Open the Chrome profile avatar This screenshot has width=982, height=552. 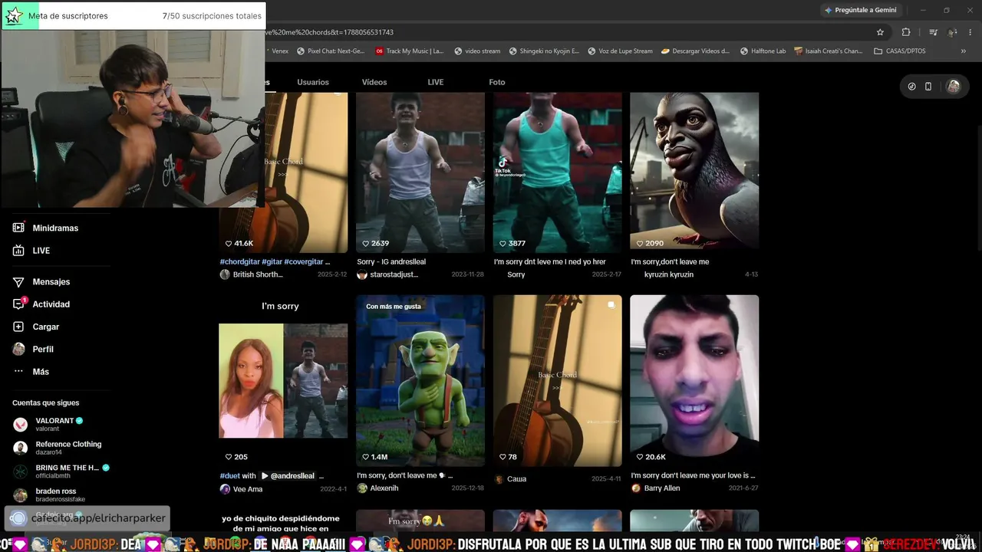point(952,32)
